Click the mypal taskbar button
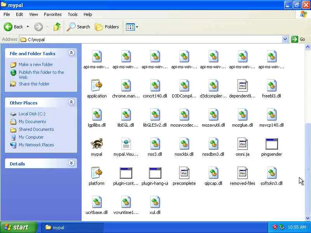This screenshot has width=311, height=233. pyautogui.click(x=72, y=228)
